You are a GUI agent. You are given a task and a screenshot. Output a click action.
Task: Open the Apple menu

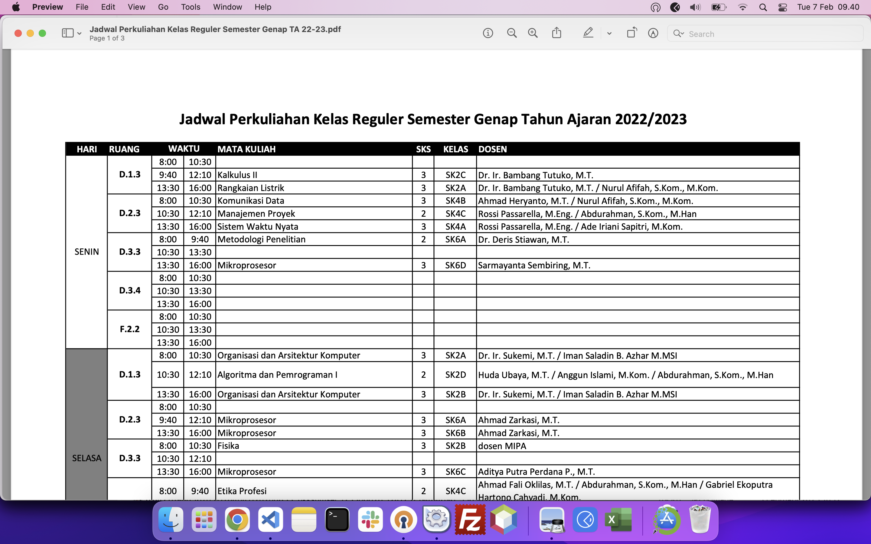16,7
